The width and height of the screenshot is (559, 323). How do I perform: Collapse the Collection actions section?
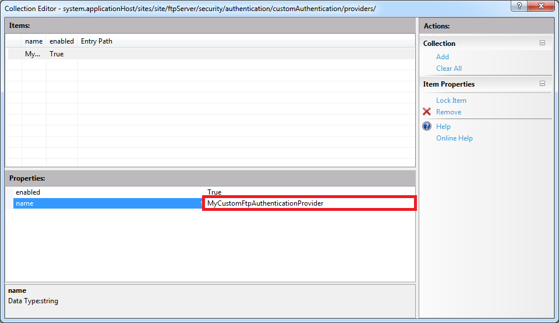click(542, 43)
